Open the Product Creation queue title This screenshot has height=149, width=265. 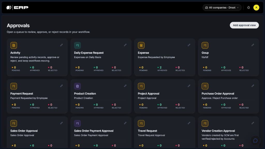point(85,94)
